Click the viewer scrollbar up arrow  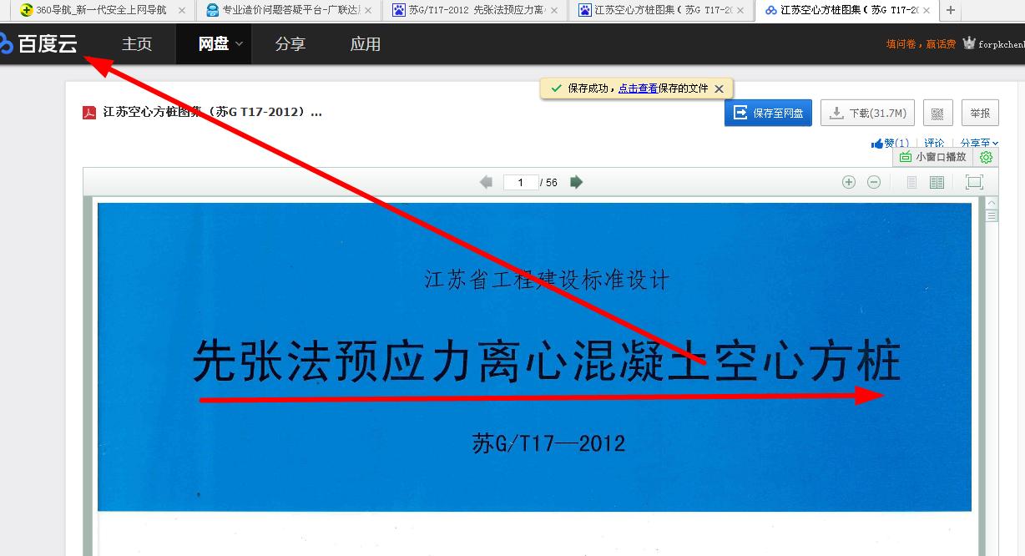[992, 203]
